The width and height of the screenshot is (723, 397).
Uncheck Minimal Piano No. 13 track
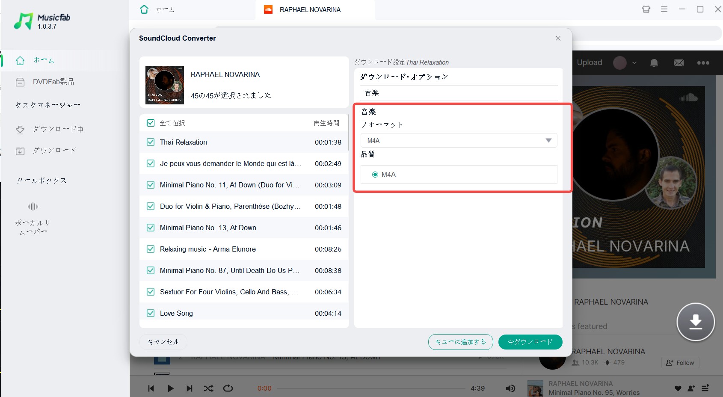click(151, 228)
